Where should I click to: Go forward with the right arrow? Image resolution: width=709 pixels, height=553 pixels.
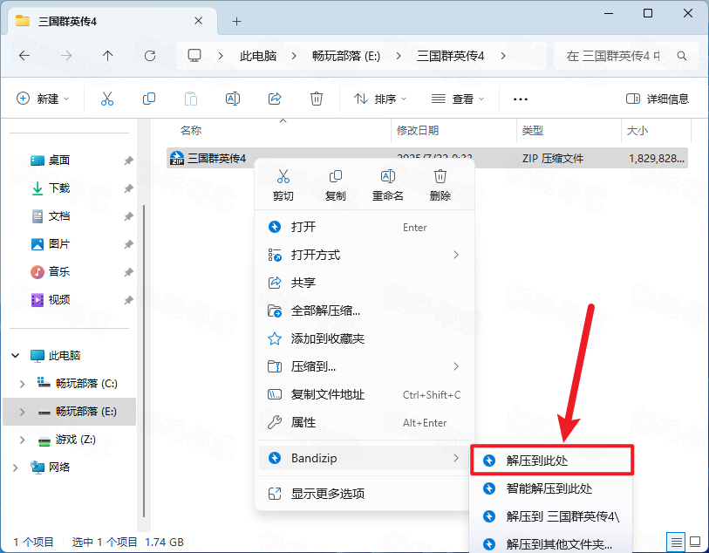pyautogui.click(x=66, y=56)
